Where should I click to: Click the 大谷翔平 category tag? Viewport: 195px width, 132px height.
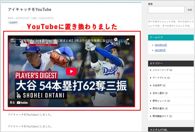pos(13,23)
